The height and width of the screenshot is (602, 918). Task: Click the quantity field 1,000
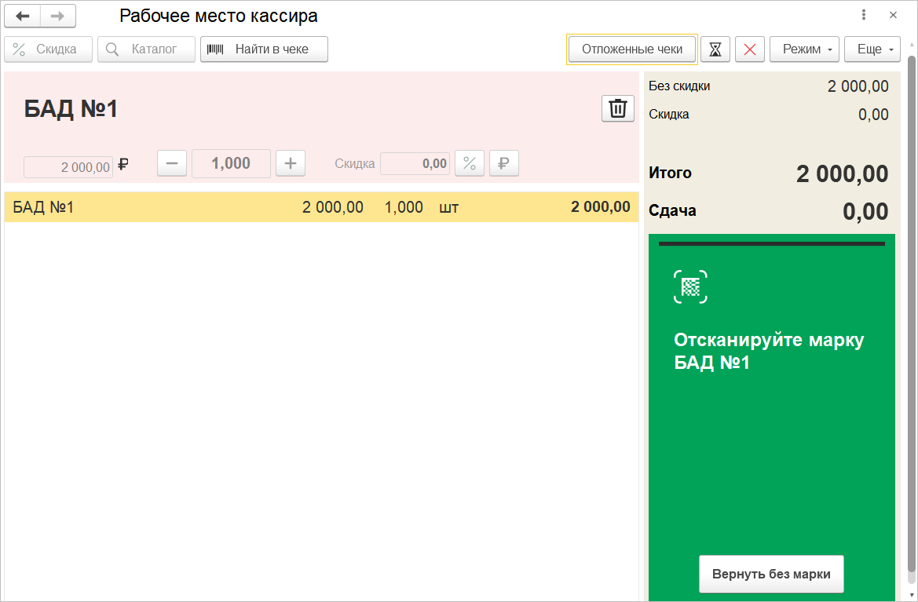click(x=231, y=163)
